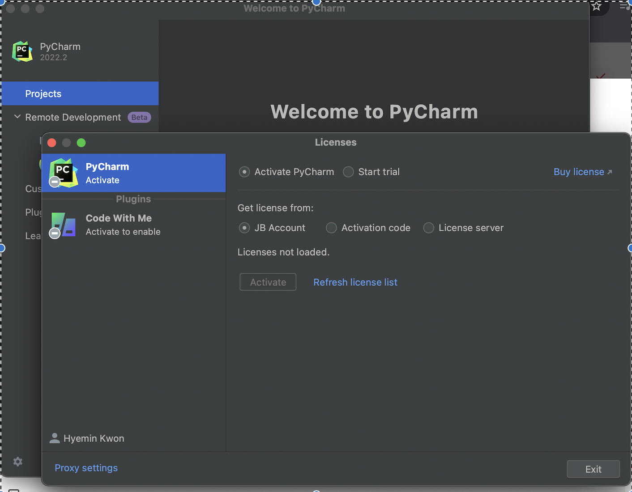
Task: Click the PyCharm product icon in Licenses list
Action: point(63,173)
